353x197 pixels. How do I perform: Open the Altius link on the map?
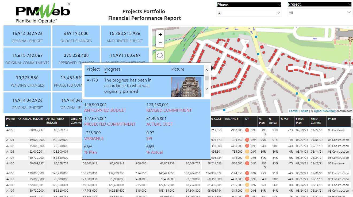point(304,111)
